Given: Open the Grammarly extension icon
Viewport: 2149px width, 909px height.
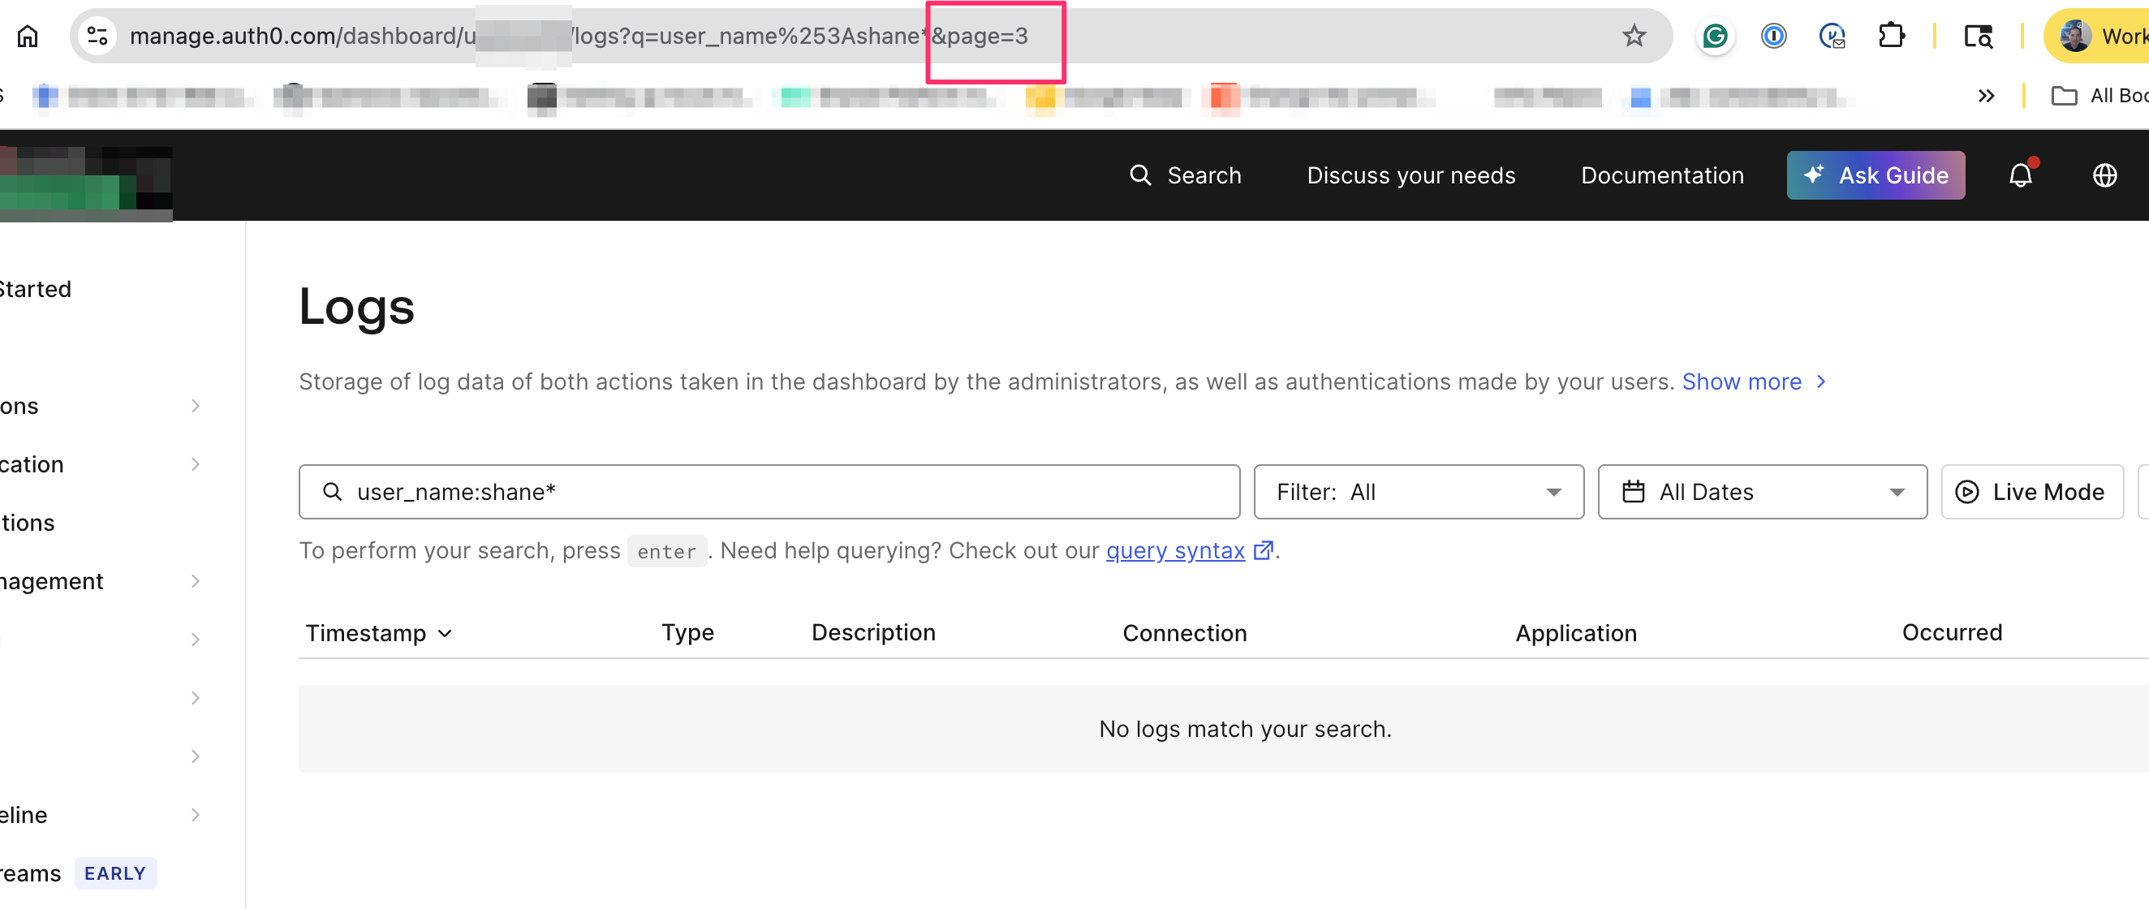Looking at the screenshot, I should [x=1715, y=36].
